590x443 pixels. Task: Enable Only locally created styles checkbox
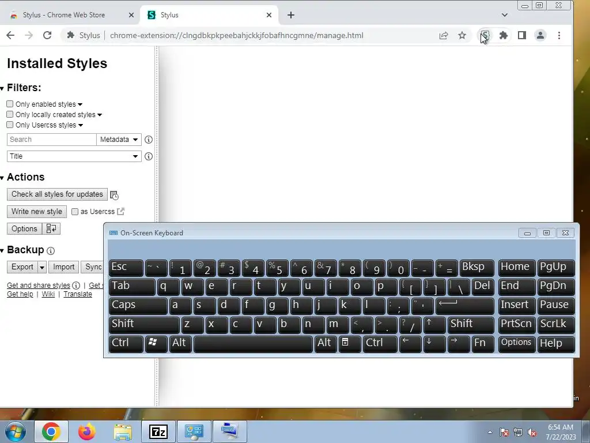tap(10, 115)
